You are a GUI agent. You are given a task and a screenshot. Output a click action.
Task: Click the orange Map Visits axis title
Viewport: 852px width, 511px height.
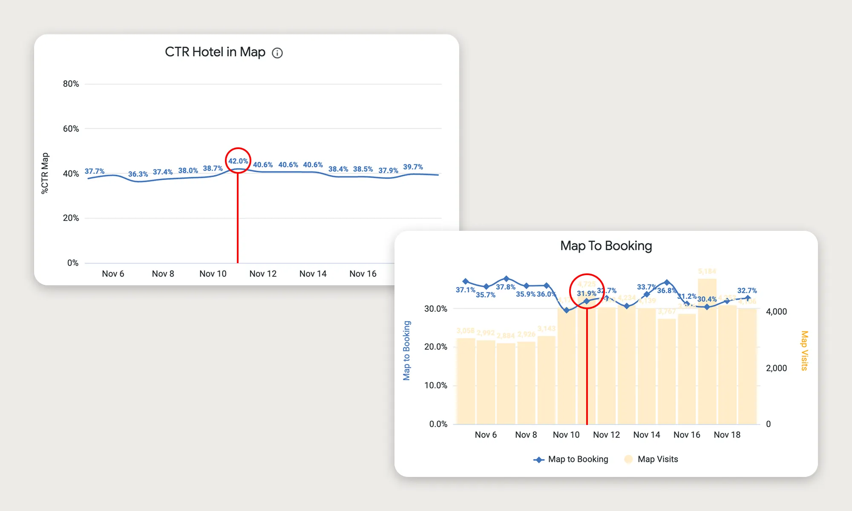804,350
